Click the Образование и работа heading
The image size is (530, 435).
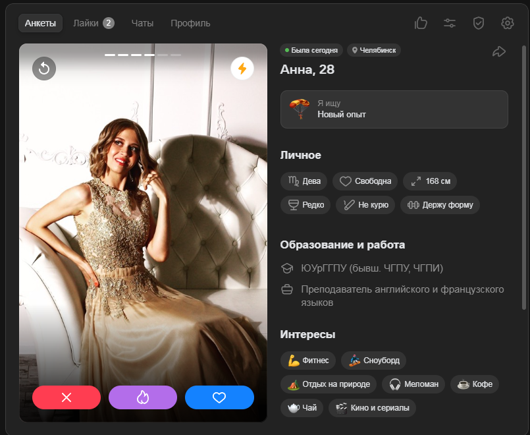342,245
